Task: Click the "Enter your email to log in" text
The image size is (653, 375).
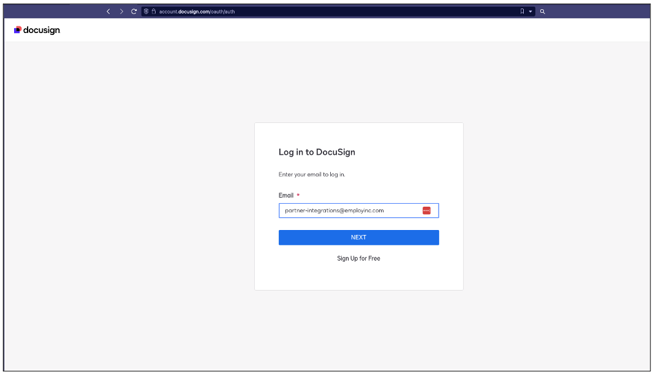Action: coord(312,175)
